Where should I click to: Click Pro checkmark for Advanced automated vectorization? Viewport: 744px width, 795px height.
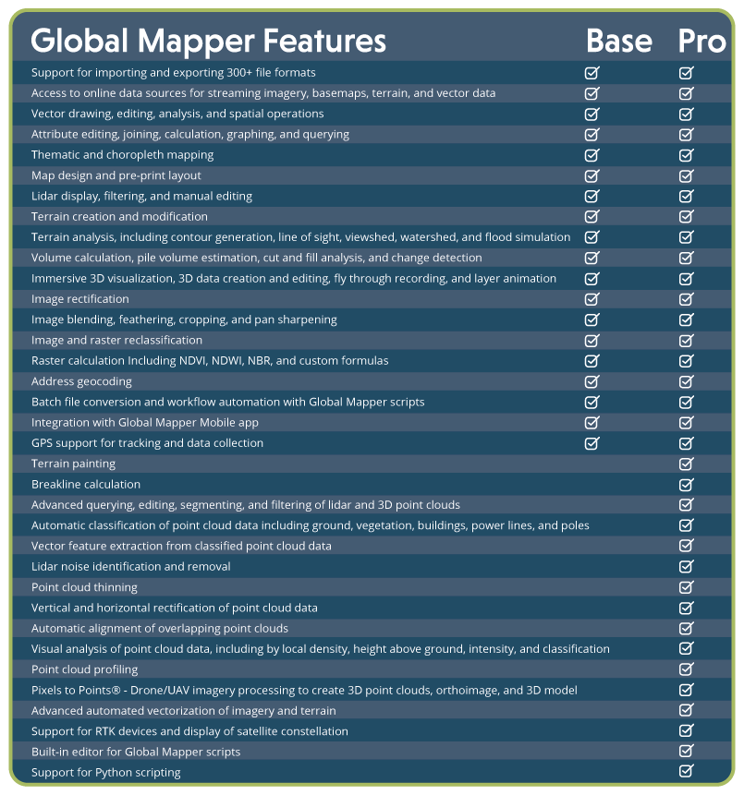pos(686,711)
